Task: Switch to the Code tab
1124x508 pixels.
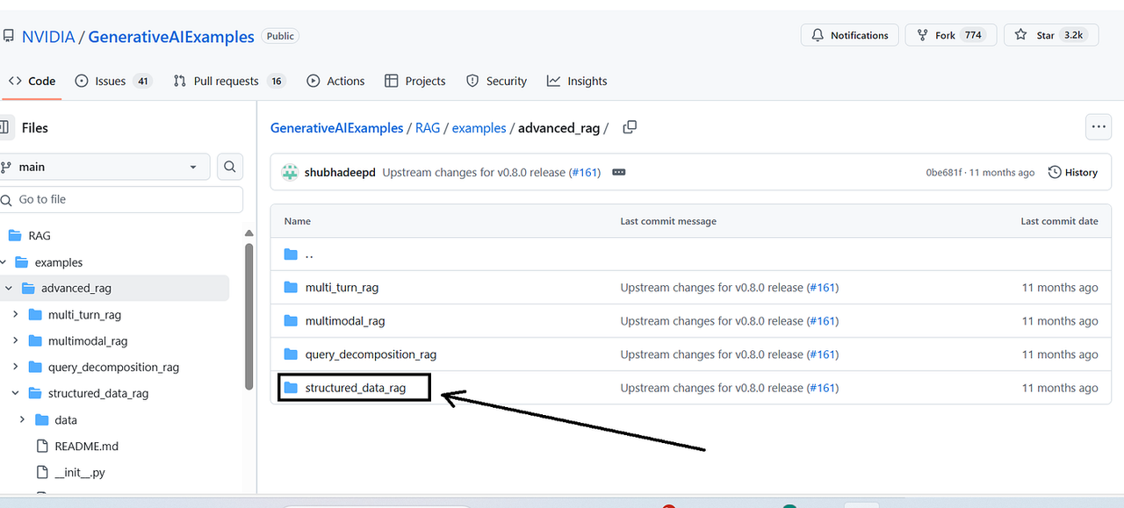Action: point(32,81)
